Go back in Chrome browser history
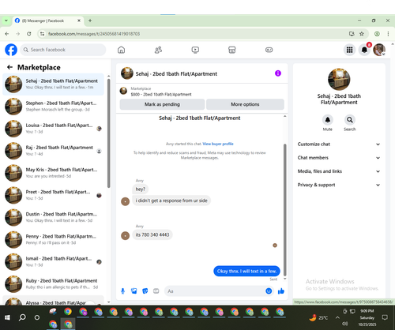 7,34
